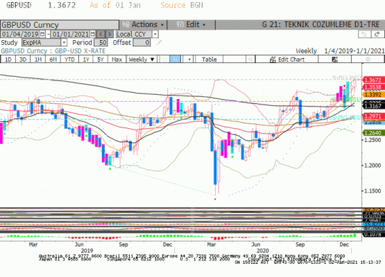Open chart settings gear icon
The image size is (385, 277).
[368, 60]
